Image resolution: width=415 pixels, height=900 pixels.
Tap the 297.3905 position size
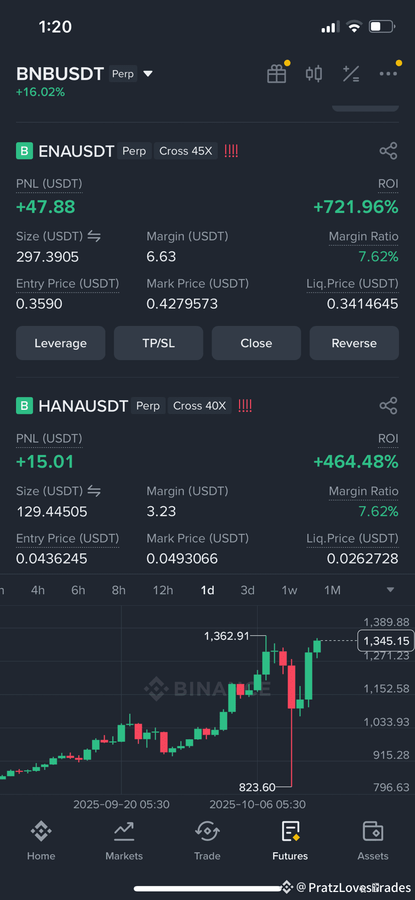point(48,257)
